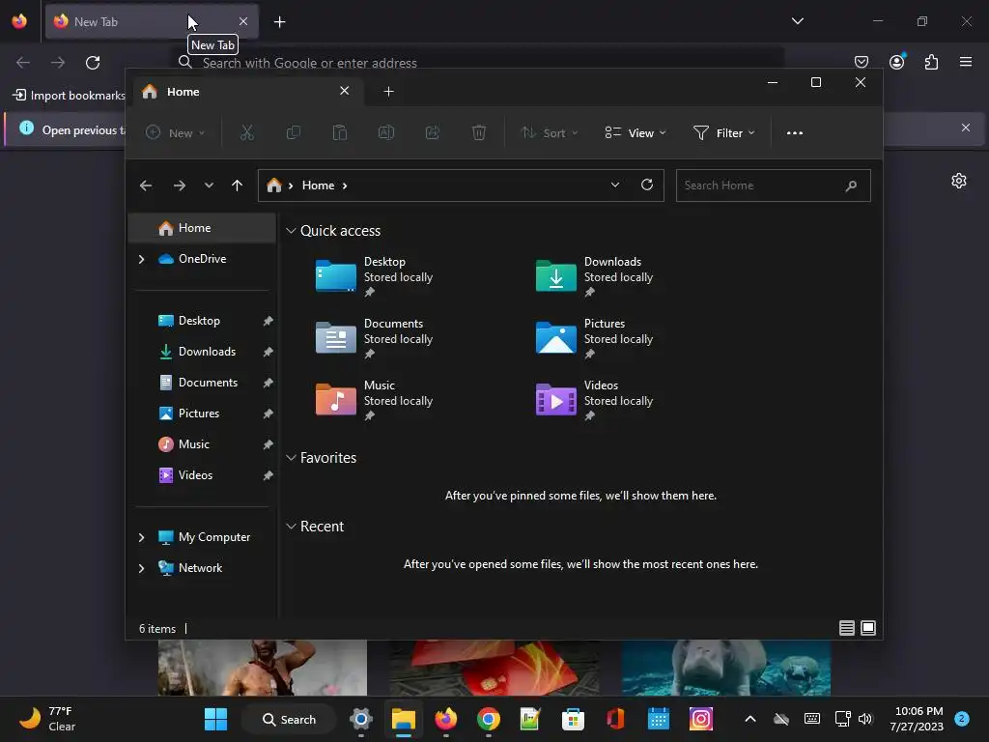Open the Documents folder tile in Quick access
The width and height of the screenshot is (989, 742).
pos(374,338)
